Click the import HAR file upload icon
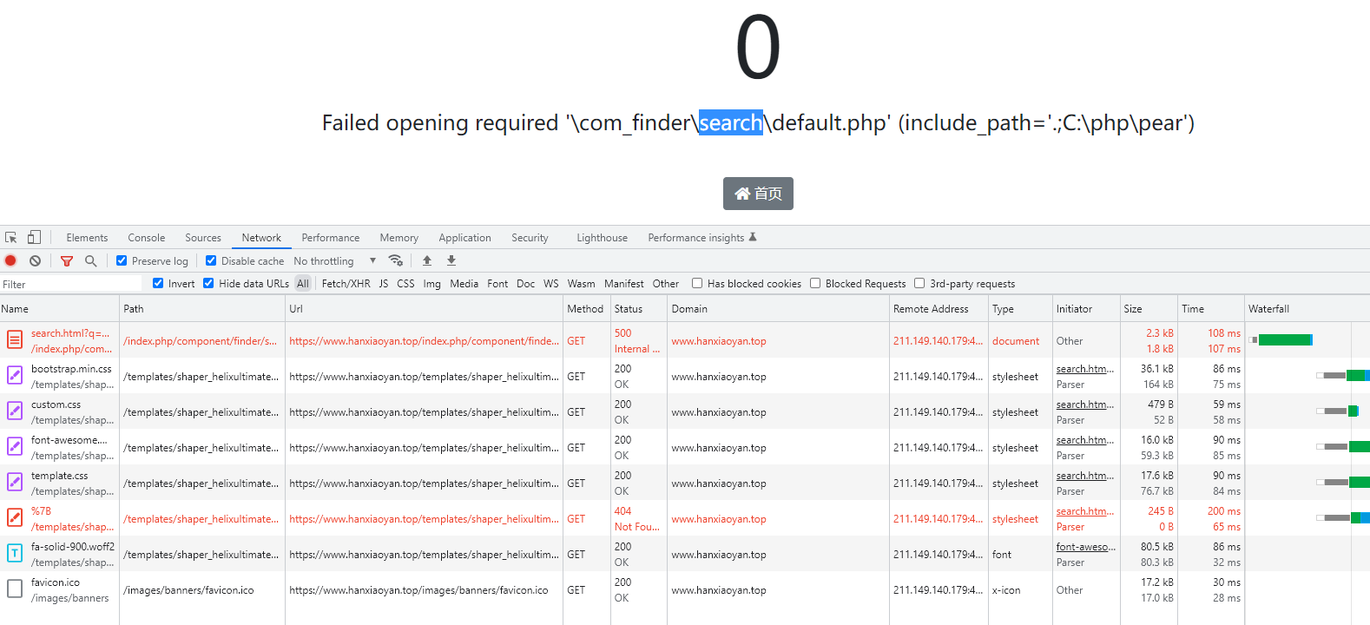1370x625 pixels. pyautogui.click(x=427, y=260)
